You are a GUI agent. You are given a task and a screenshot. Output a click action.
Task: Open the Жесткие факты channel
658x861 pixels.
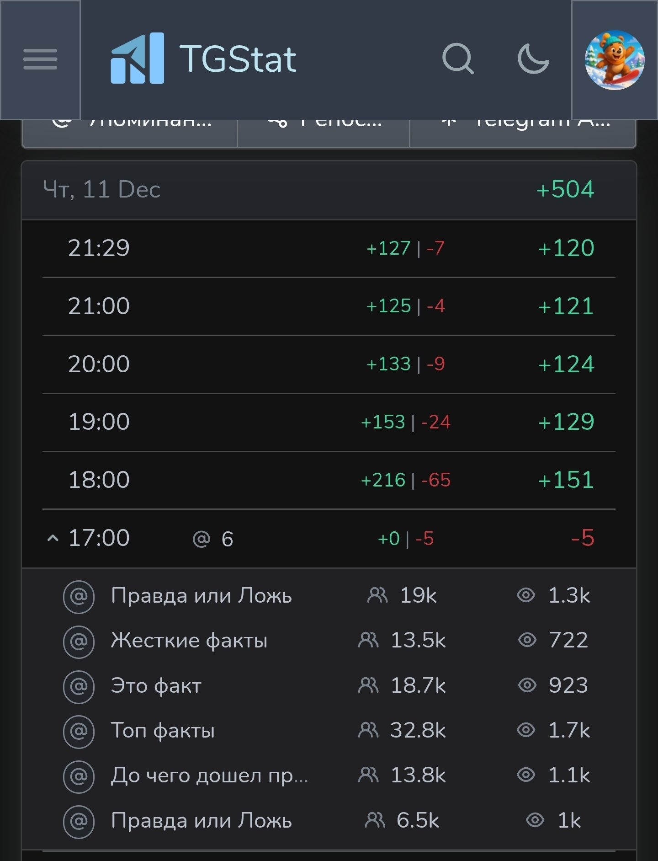tap(189, 640)
